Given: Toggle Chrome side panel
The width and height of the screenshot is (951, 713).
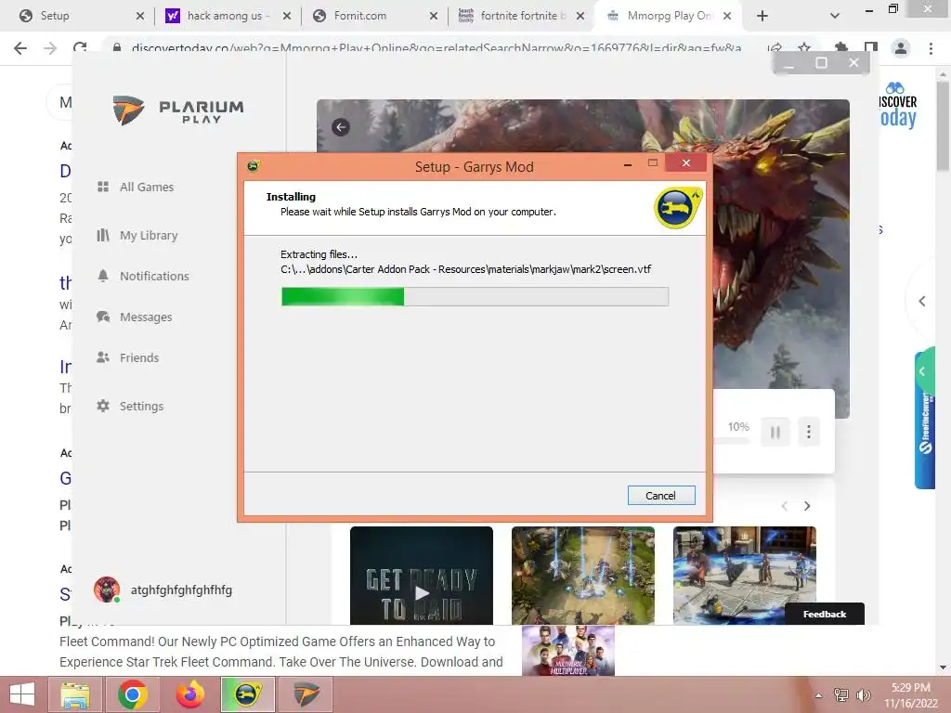Looking at the screenshot, I should (x=871, y=48).
